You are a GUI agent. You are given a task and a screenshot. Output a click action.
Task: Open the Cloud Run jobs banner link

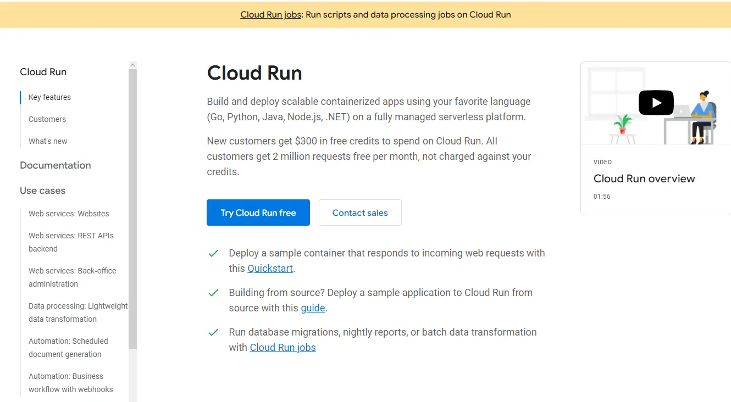pyautogui.click(x=271, y=15)
